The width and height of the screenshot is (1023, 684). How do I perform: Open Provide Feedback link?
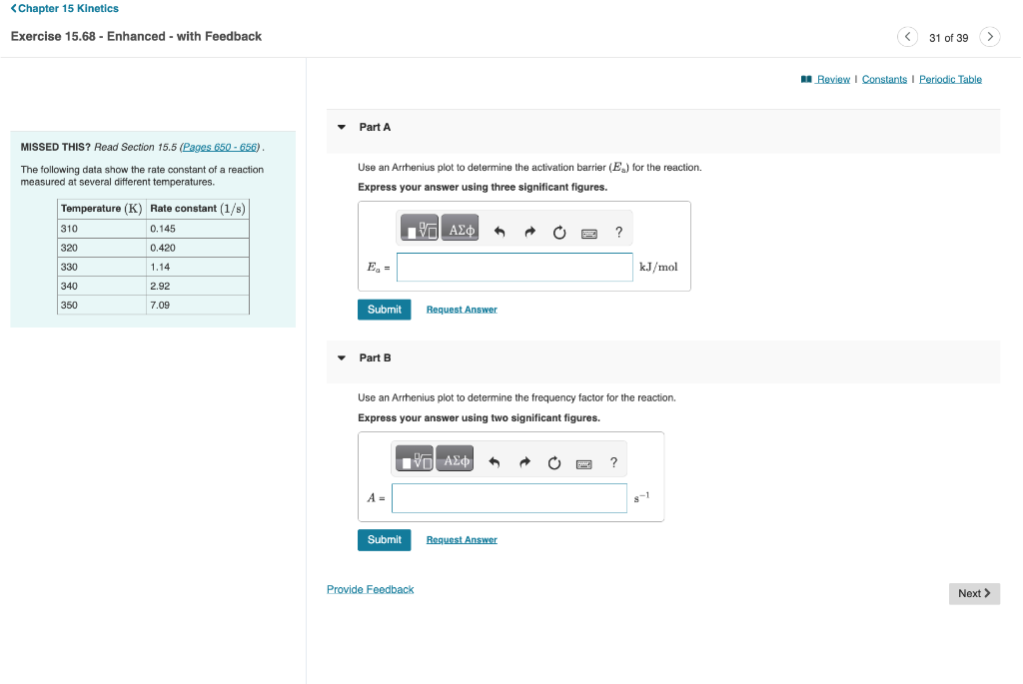click(370, 589)
